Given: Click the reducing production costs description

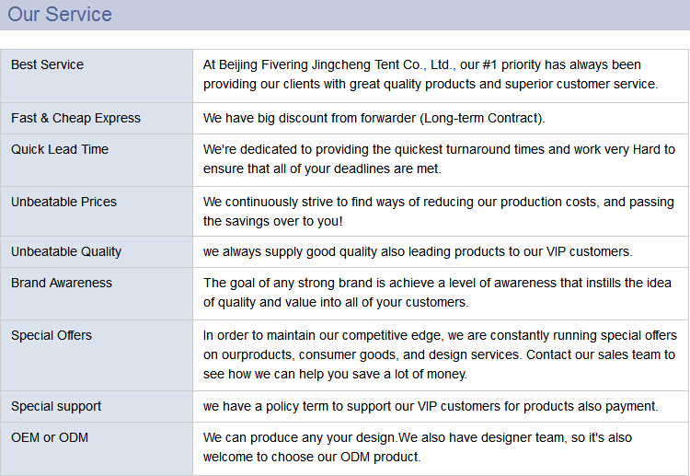Looking at the screenshot, I should (438, 212).
